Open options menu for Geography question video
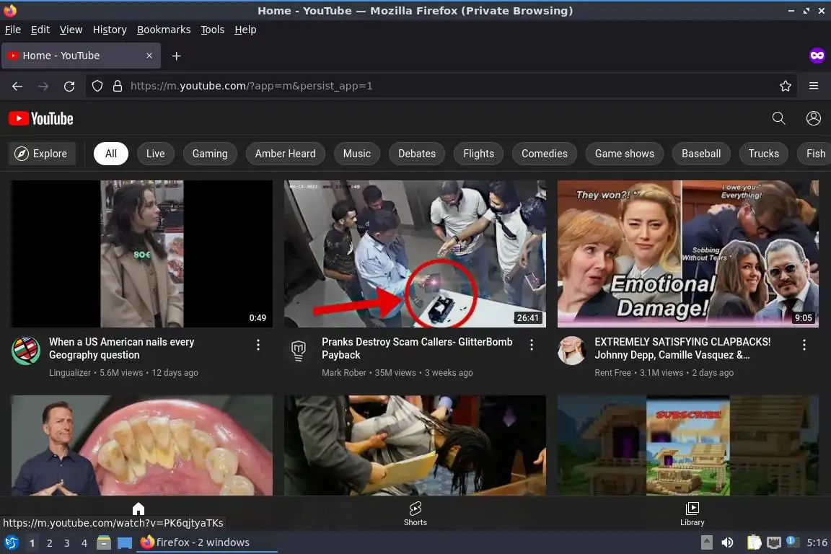This screenshot has width=831, height=554. point(258,345)
